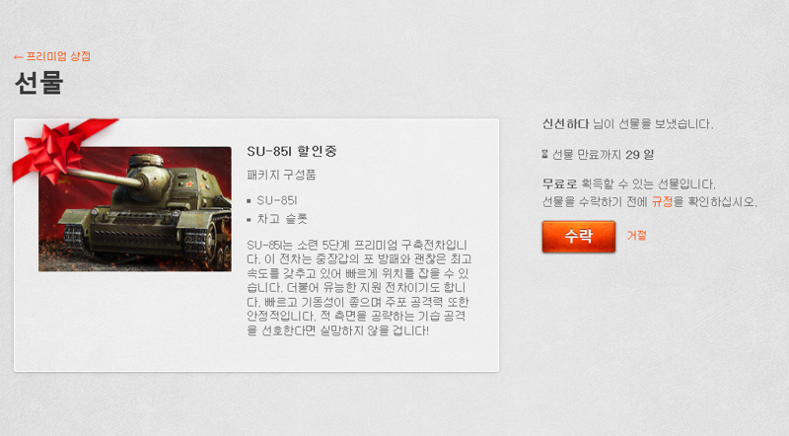Click the left arrow before 프리미엄 상점
The image size is (789, 436).
tap(18, 57)
